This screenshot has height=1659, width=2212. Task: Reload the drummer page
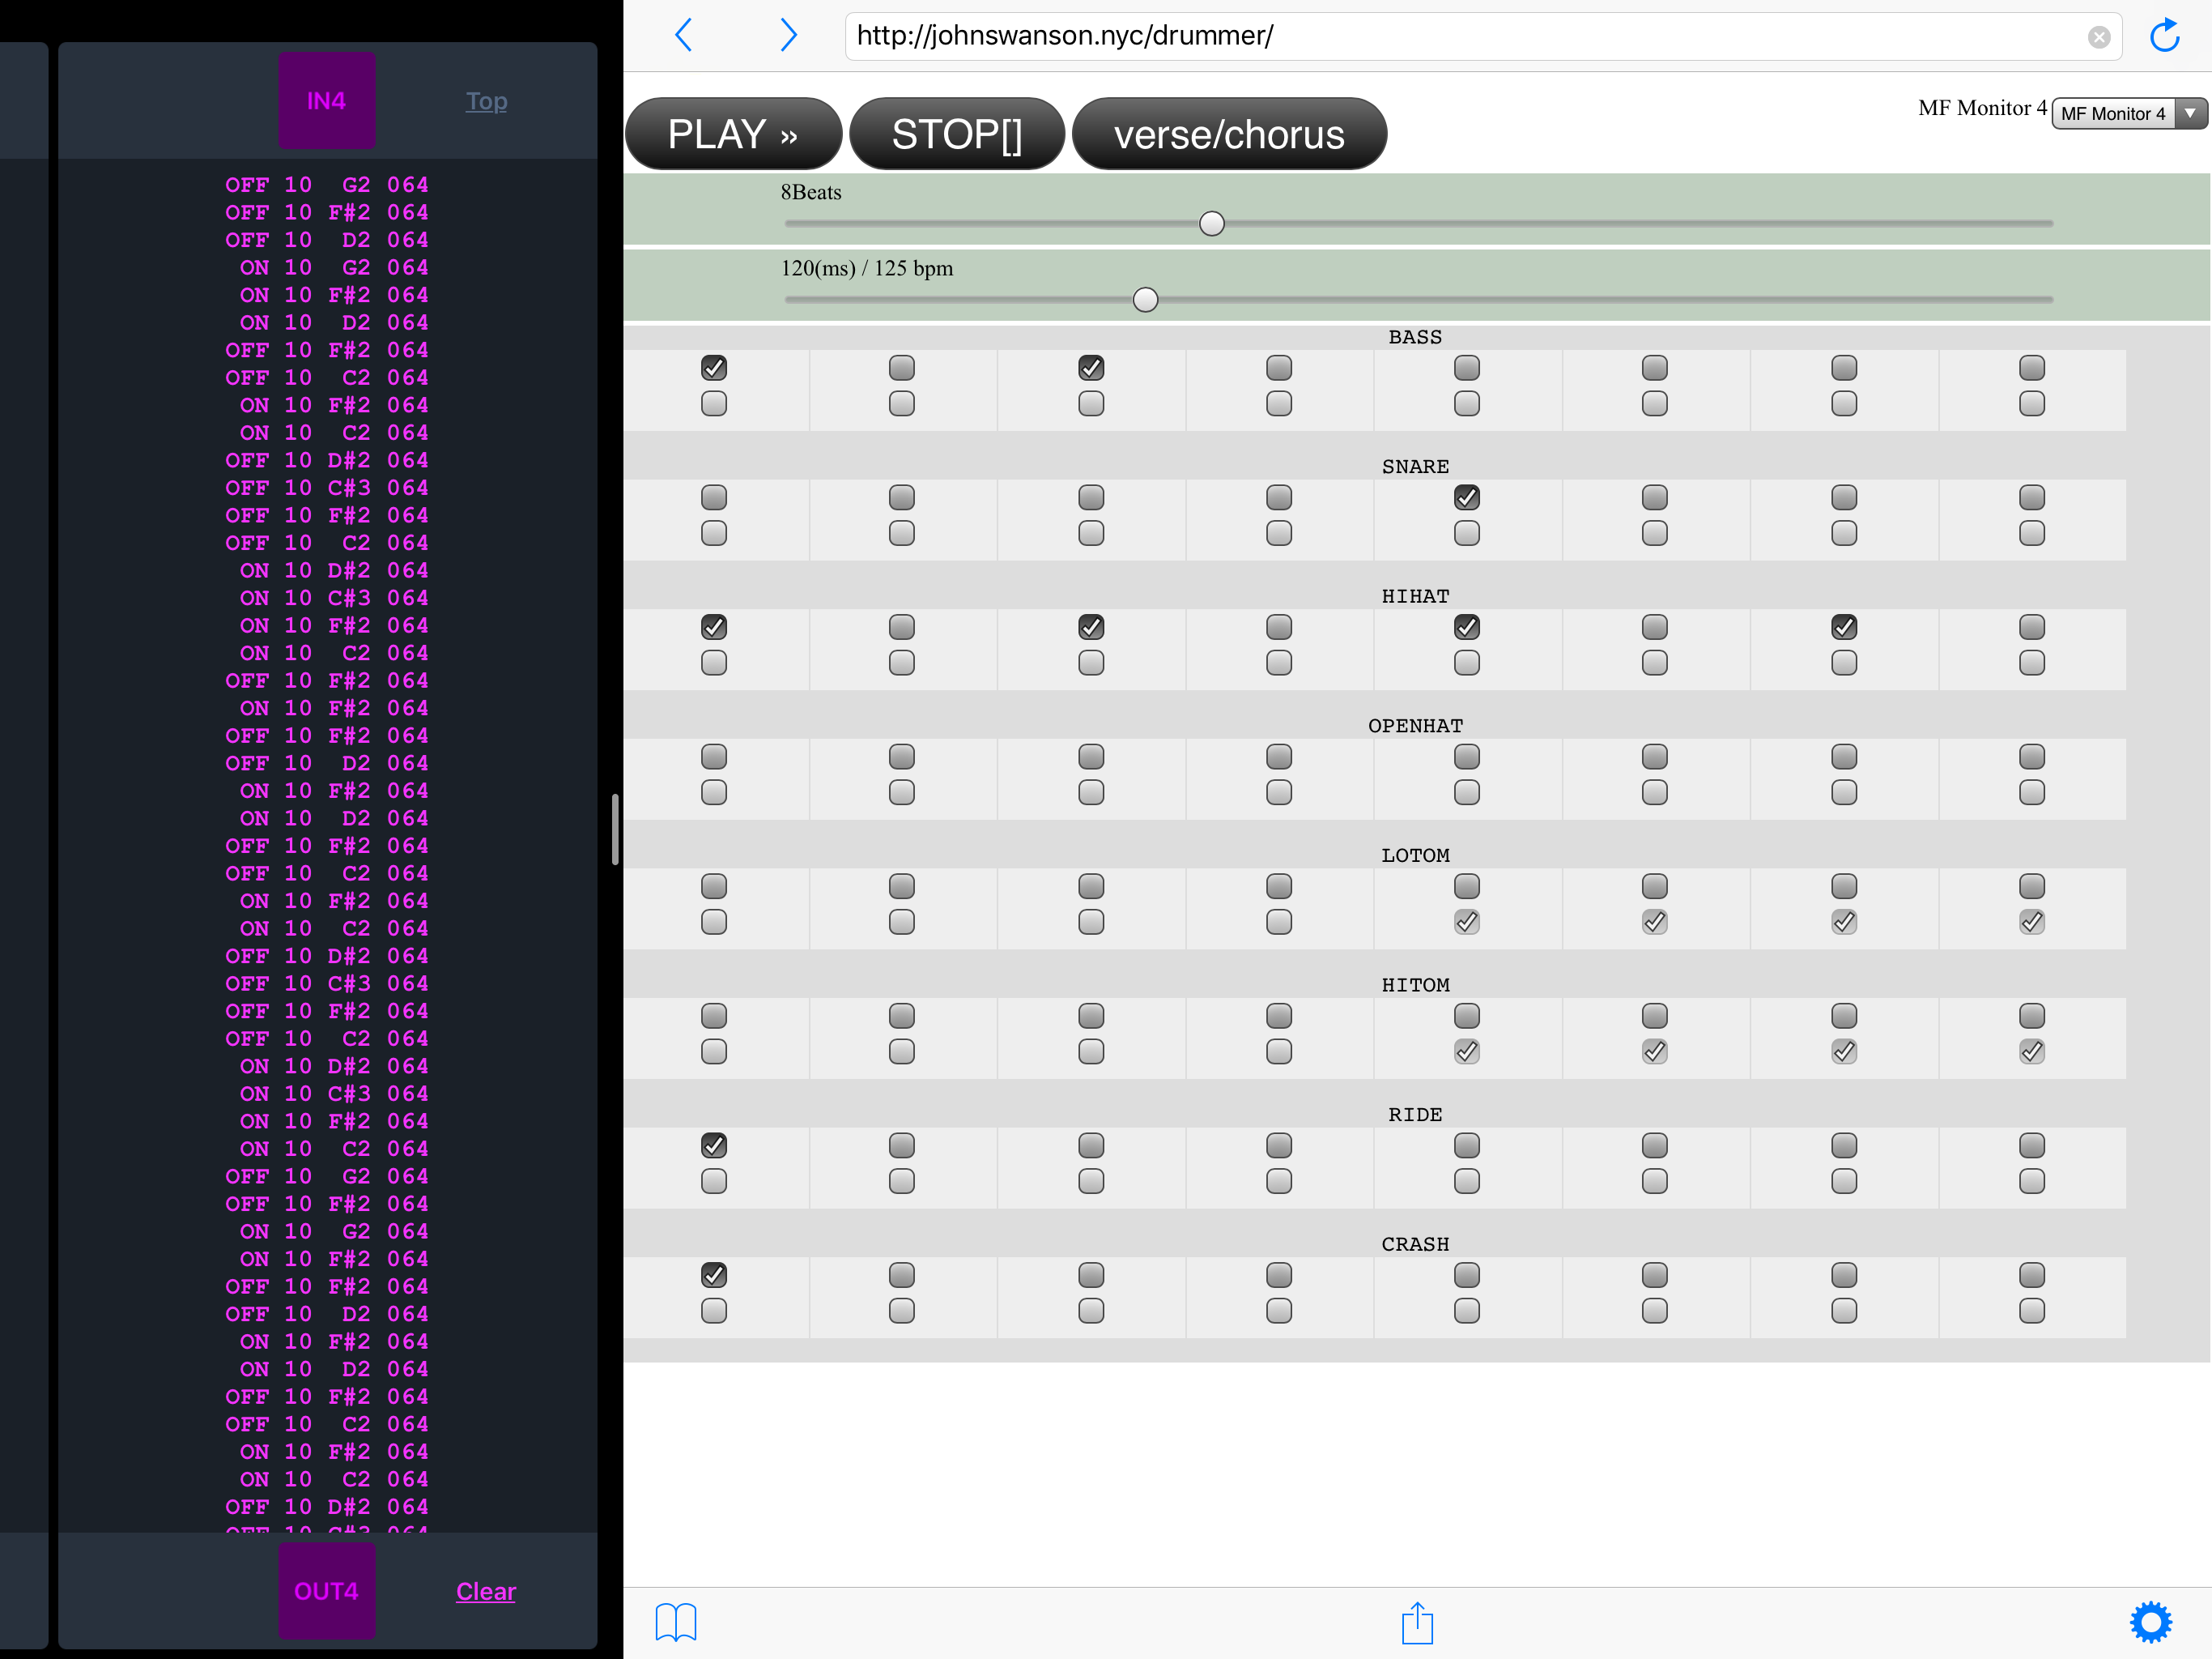point(2164,36)
